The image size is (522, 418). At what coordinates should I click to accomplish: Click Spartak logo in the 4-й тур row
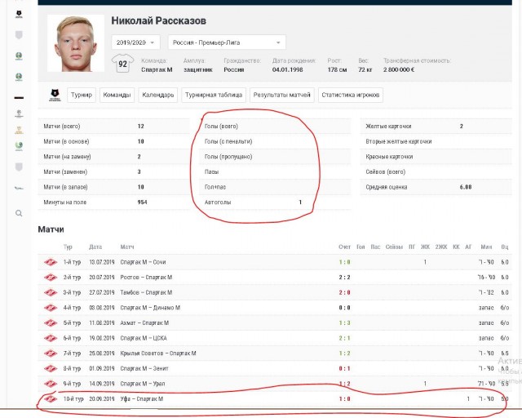pos(51,308)
